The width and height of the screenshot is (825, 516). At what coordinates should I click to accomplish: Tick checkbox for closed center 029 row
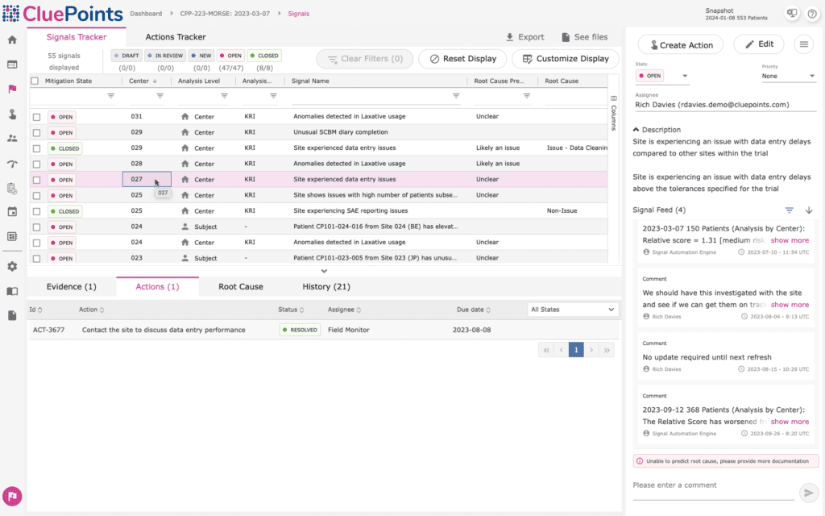pyautogui.click(x=36, y=148)
